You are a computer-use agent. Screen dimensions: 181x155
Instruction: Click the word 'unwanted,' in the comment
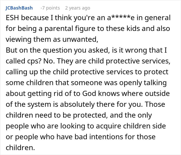[x=80, y=39]
